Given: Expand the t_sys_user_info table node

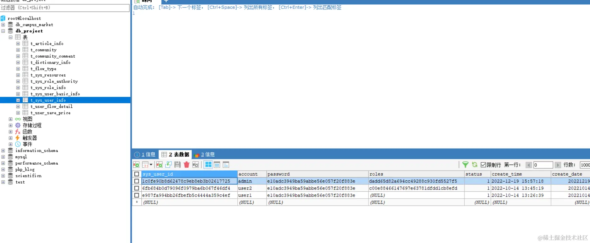Looking at the screenshot, I should pos(18,100).
